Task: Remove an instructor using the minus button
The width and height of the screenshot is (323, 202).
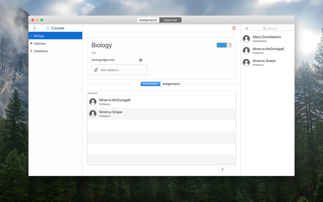Action: pyautogui.click(x=232, y=169)
